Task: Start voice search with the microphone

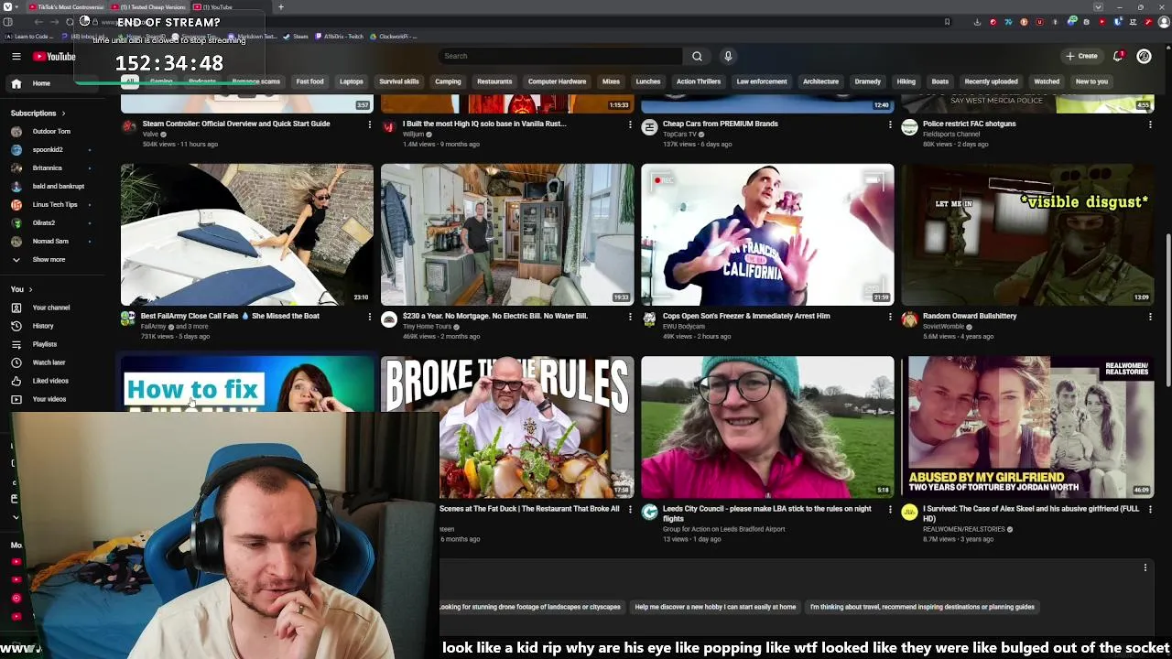Action: point(728,56)
